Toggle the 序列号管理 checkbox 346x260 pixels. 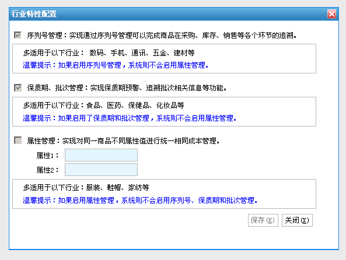pos(18,35)
